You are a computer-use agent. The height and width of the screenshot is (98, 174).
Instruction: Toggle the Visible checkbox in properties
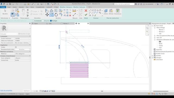click(16, 47)
